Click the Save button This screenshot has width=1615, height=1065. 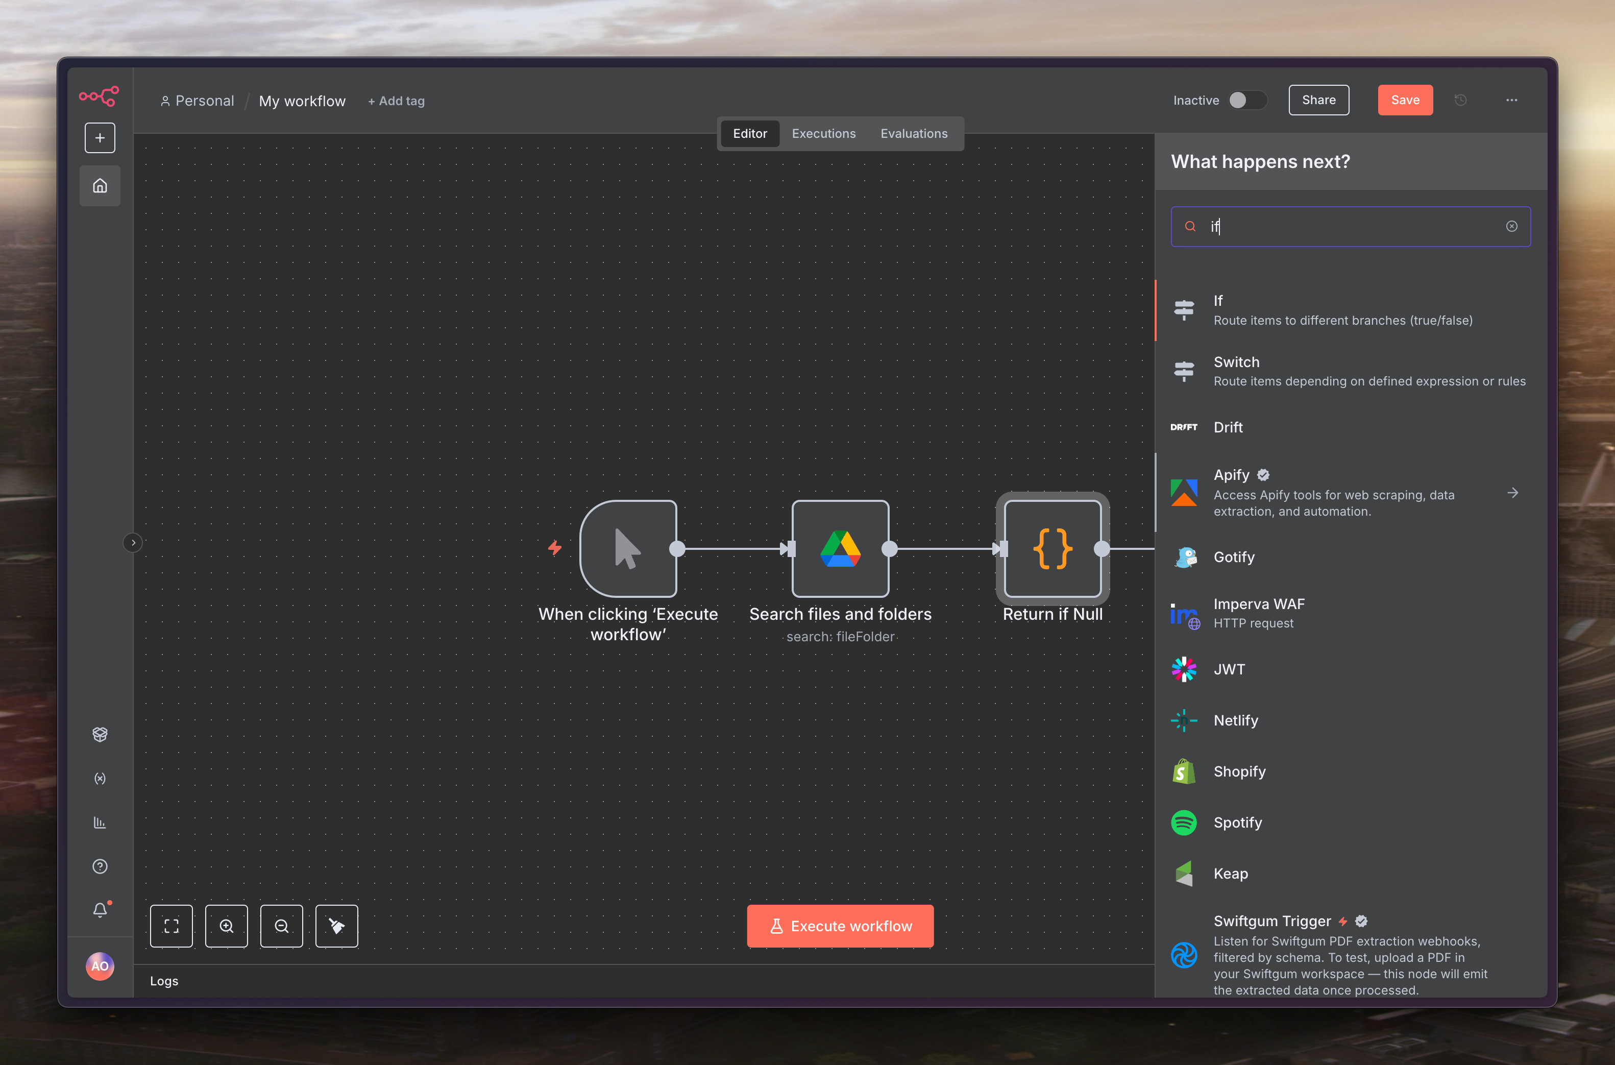pos(1405,101)
